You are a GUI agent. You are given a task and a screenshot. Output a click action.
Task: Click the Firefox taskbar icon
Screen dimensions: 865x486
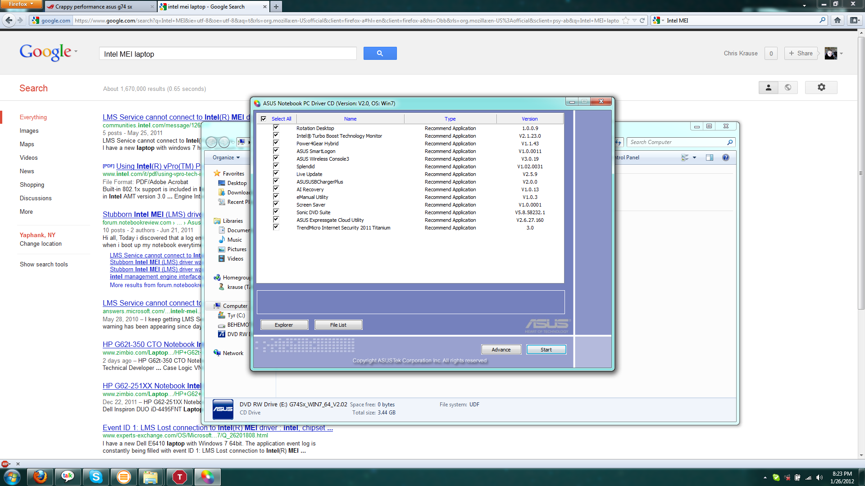pos(40,477)
